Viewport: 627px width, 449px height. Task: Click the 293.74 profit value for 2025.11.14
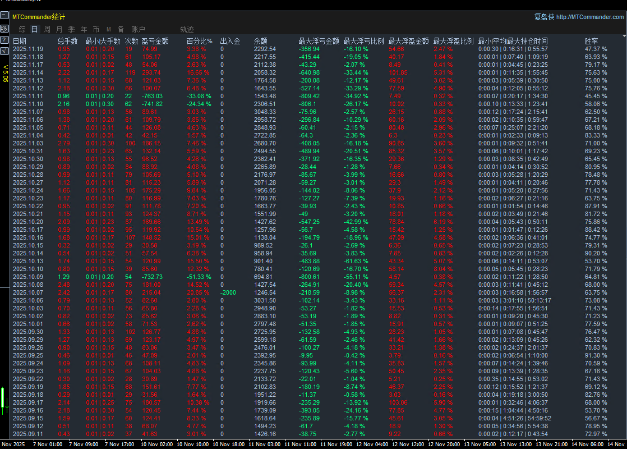coord(151,72)
